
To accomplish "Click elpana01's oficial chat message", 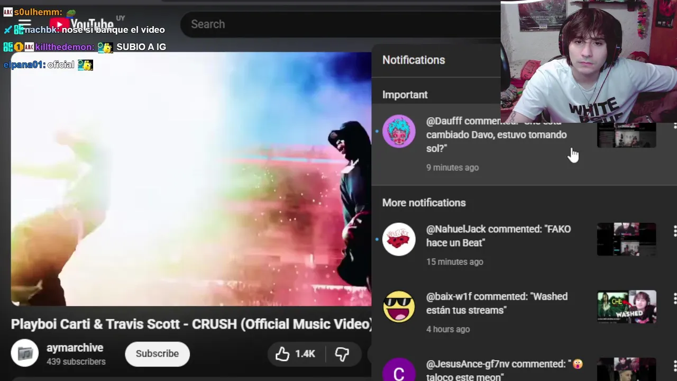I will [x=48, y=65].
